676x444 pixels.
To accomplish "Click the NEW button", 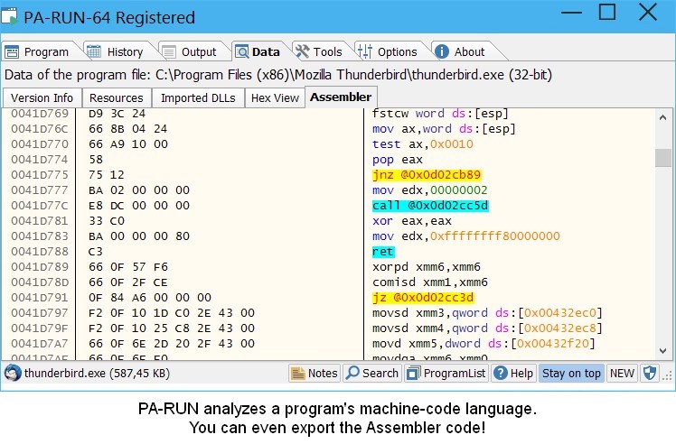I will coord(622,373).
